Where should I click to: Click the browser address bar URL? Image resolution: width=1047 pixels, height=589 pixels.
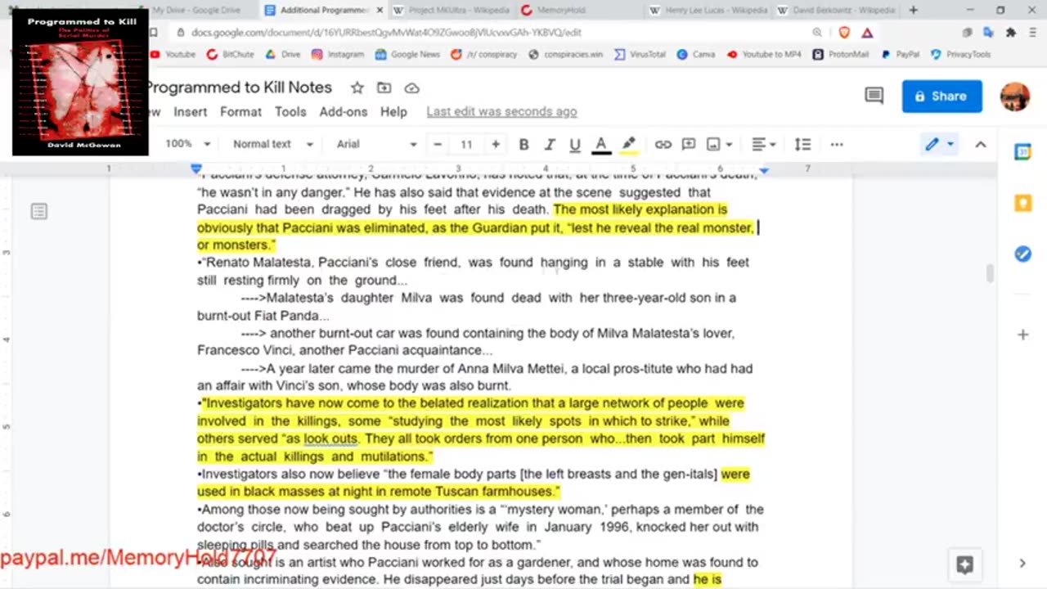[386, 33]
